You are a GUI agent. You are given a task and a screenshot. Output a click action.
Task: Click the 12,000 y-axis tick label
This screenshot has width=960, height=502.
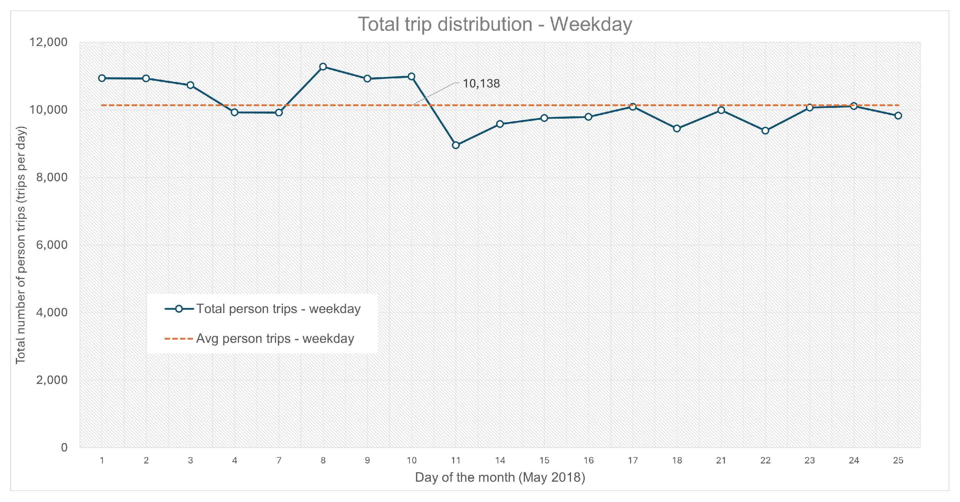[48, 42]
